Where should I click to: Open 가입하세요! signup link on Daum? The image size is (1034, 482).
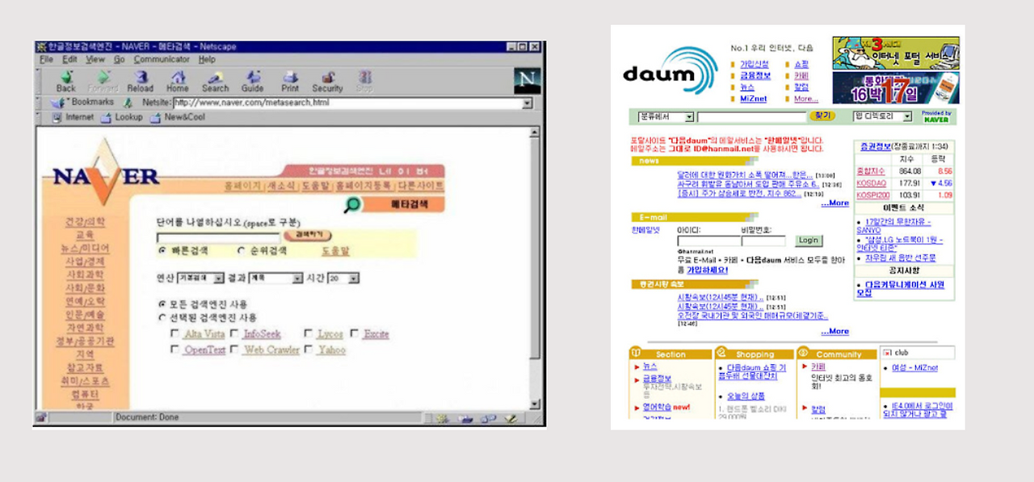coord(708,270)
